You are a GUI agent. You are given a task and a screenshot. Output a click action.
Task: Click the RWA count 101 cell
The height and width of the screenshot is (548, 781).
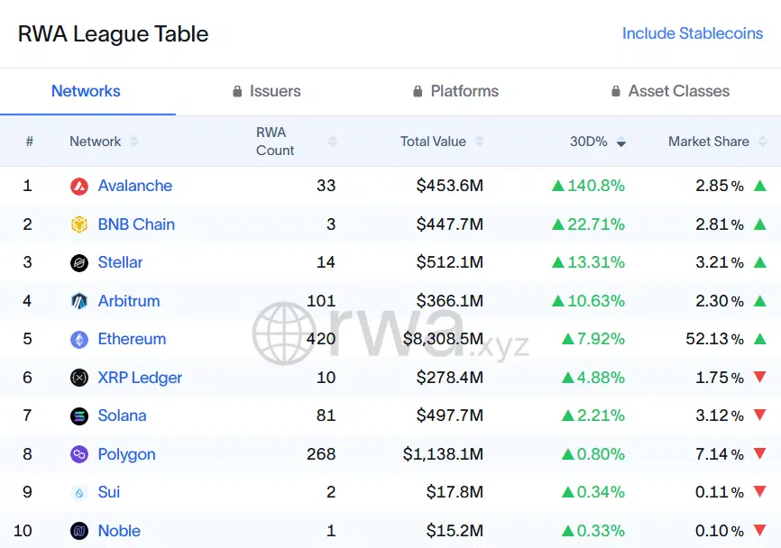pos(321,301)
